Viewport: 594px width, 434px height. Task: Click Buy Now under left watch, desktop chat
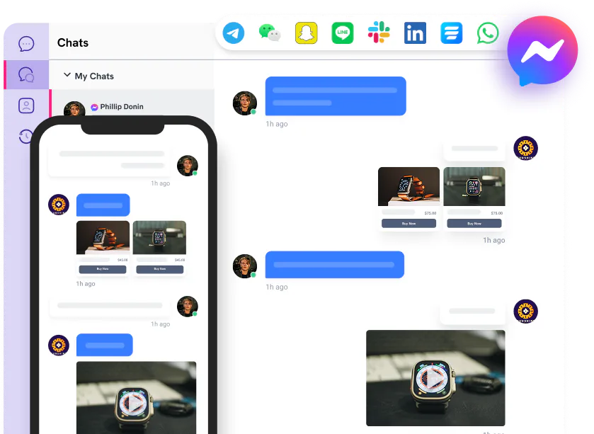coord(409,224)
